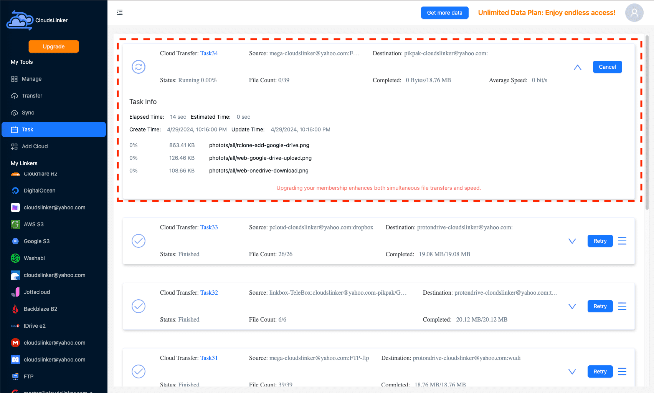
Task: Click the 863.41 KB file size
Action: tap(182, 145)
